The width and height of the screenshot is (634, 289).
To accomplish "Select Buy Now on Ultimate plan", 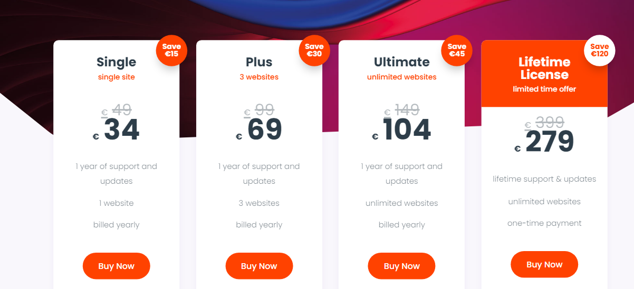I will pos(401,266).
